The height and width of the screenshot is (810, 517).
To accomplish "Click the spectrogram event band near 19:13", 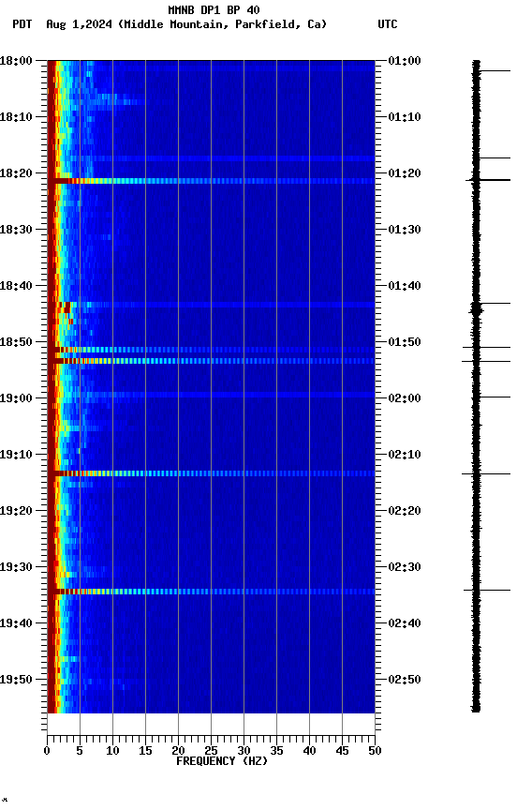I will (x=211, y=473).
